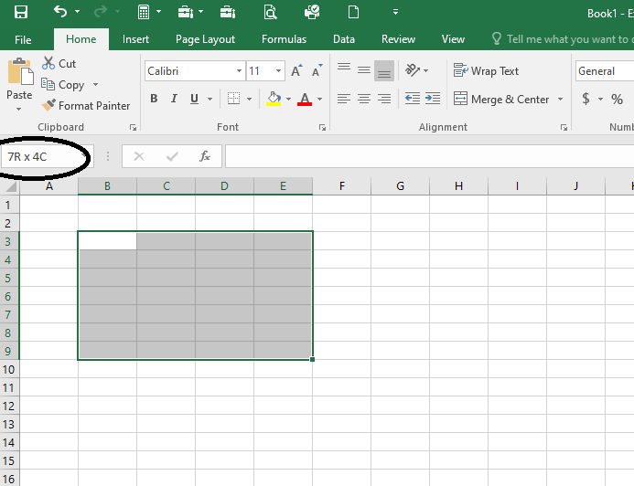This screenshot has width=634, height=486.
Task: Open the File tab
Action: [x=23, y=39]
